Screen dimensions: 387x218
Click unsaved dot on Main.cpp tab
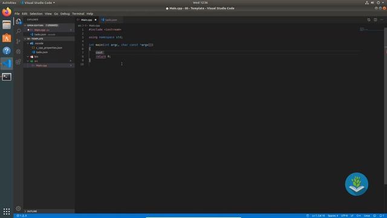[x=96, y=20]
